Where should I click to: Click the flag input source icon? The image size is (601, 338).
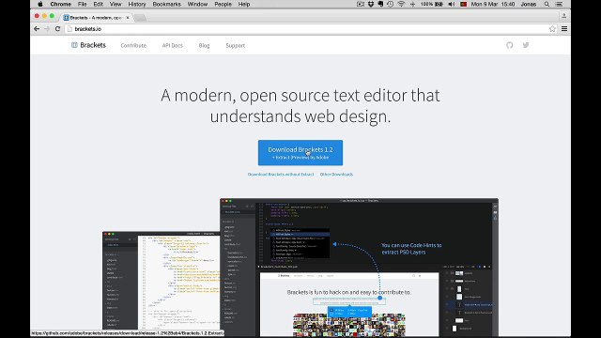point(463,4)
